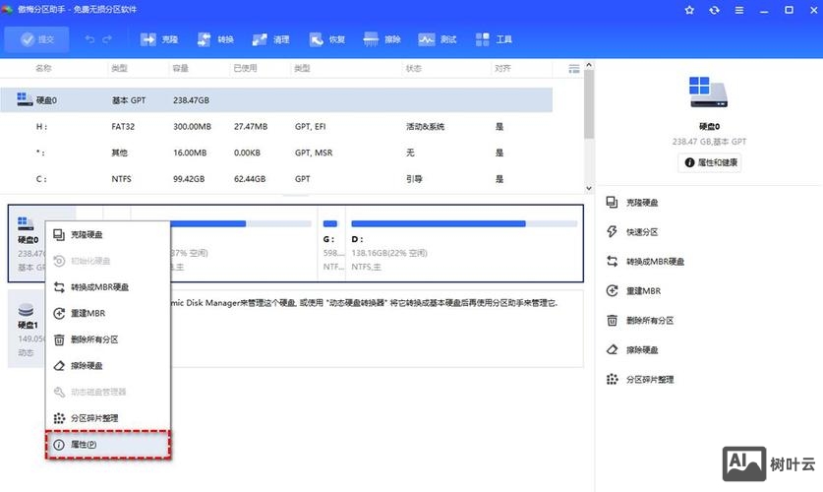Open the 工具 (tools) toolbar menu
The height and width of the screenshot is (492, 823).
click(x=494, y=39)
